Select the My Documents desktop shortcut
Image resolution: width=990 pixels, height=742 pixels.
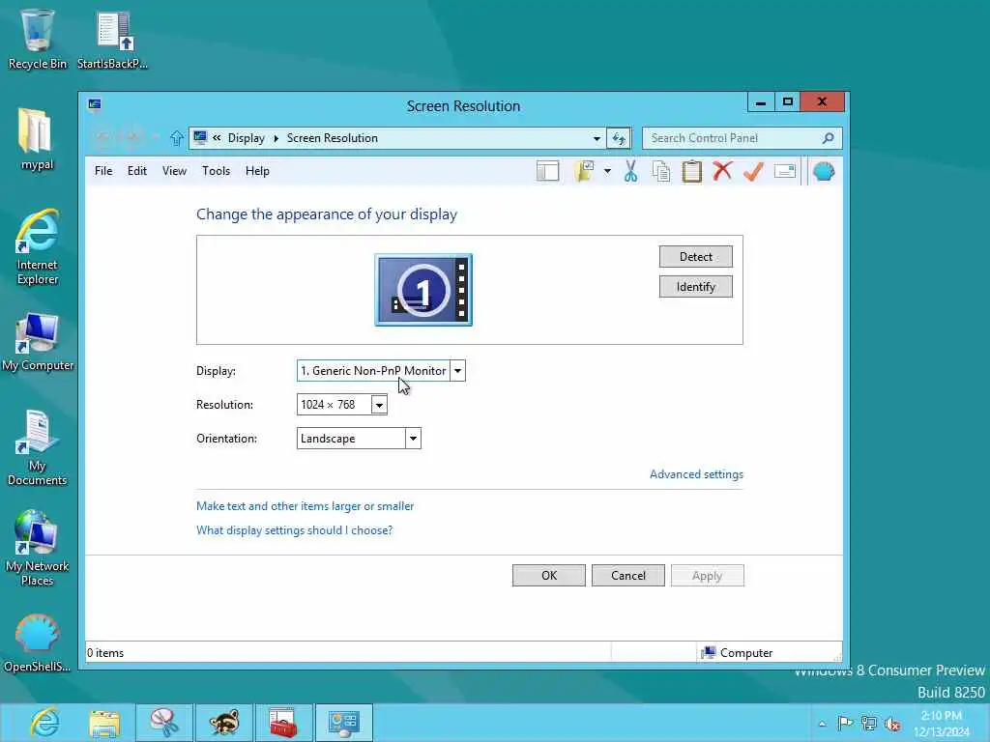(38, 448)
